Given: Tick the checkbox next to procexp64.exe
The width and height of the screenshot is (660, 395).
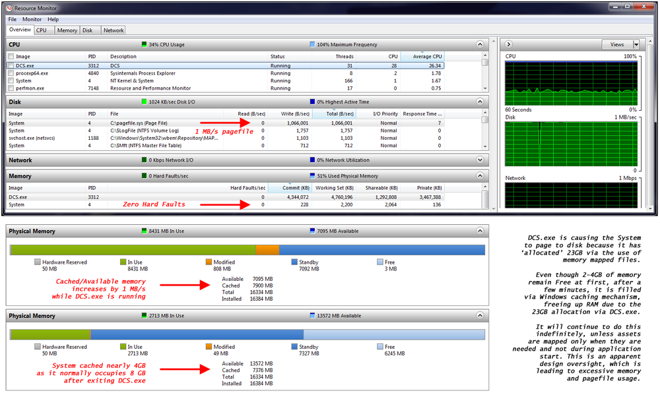Looking at the screenshot, I should (x=11, y=73).
